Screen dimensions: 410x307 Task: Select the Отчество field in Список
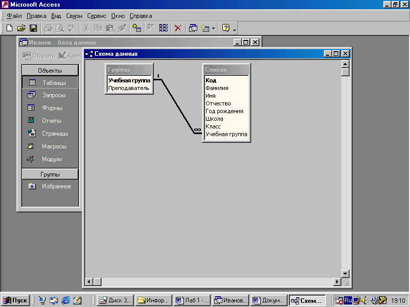(227, 103)
